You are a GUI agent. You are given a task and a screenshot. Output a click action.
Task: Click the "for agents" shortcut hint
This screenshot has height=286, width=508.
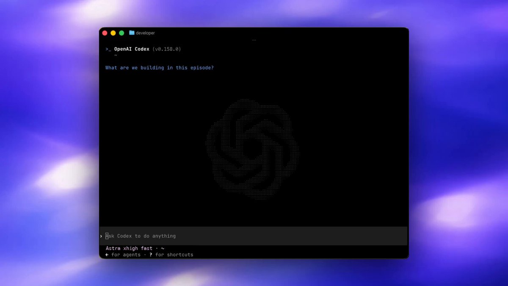(x=123, y=255)
